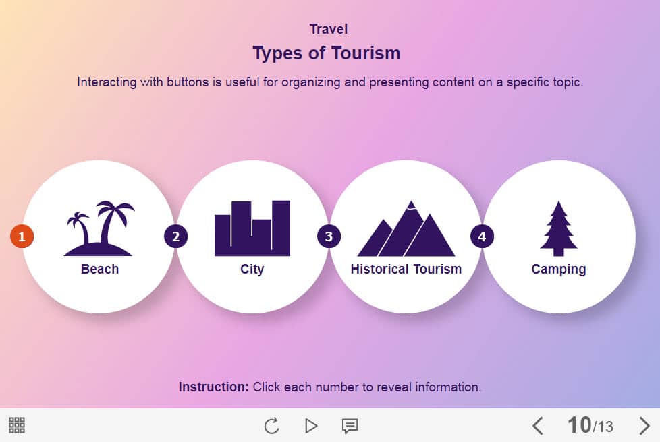Select the number 2 City marker
The width and height of the screenshot is (660, 442).
pyautogui.click(x=175, y=236)
